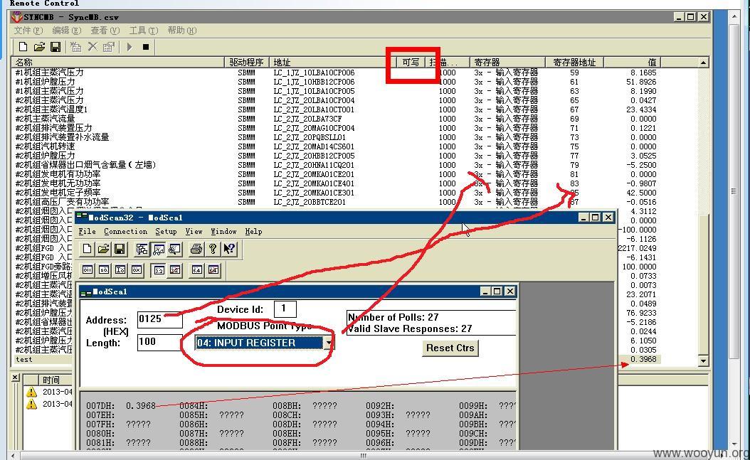
Task: Click delete X icon in SyncMB toolbar
Action: pyautogui.click(x=93, y=47)
